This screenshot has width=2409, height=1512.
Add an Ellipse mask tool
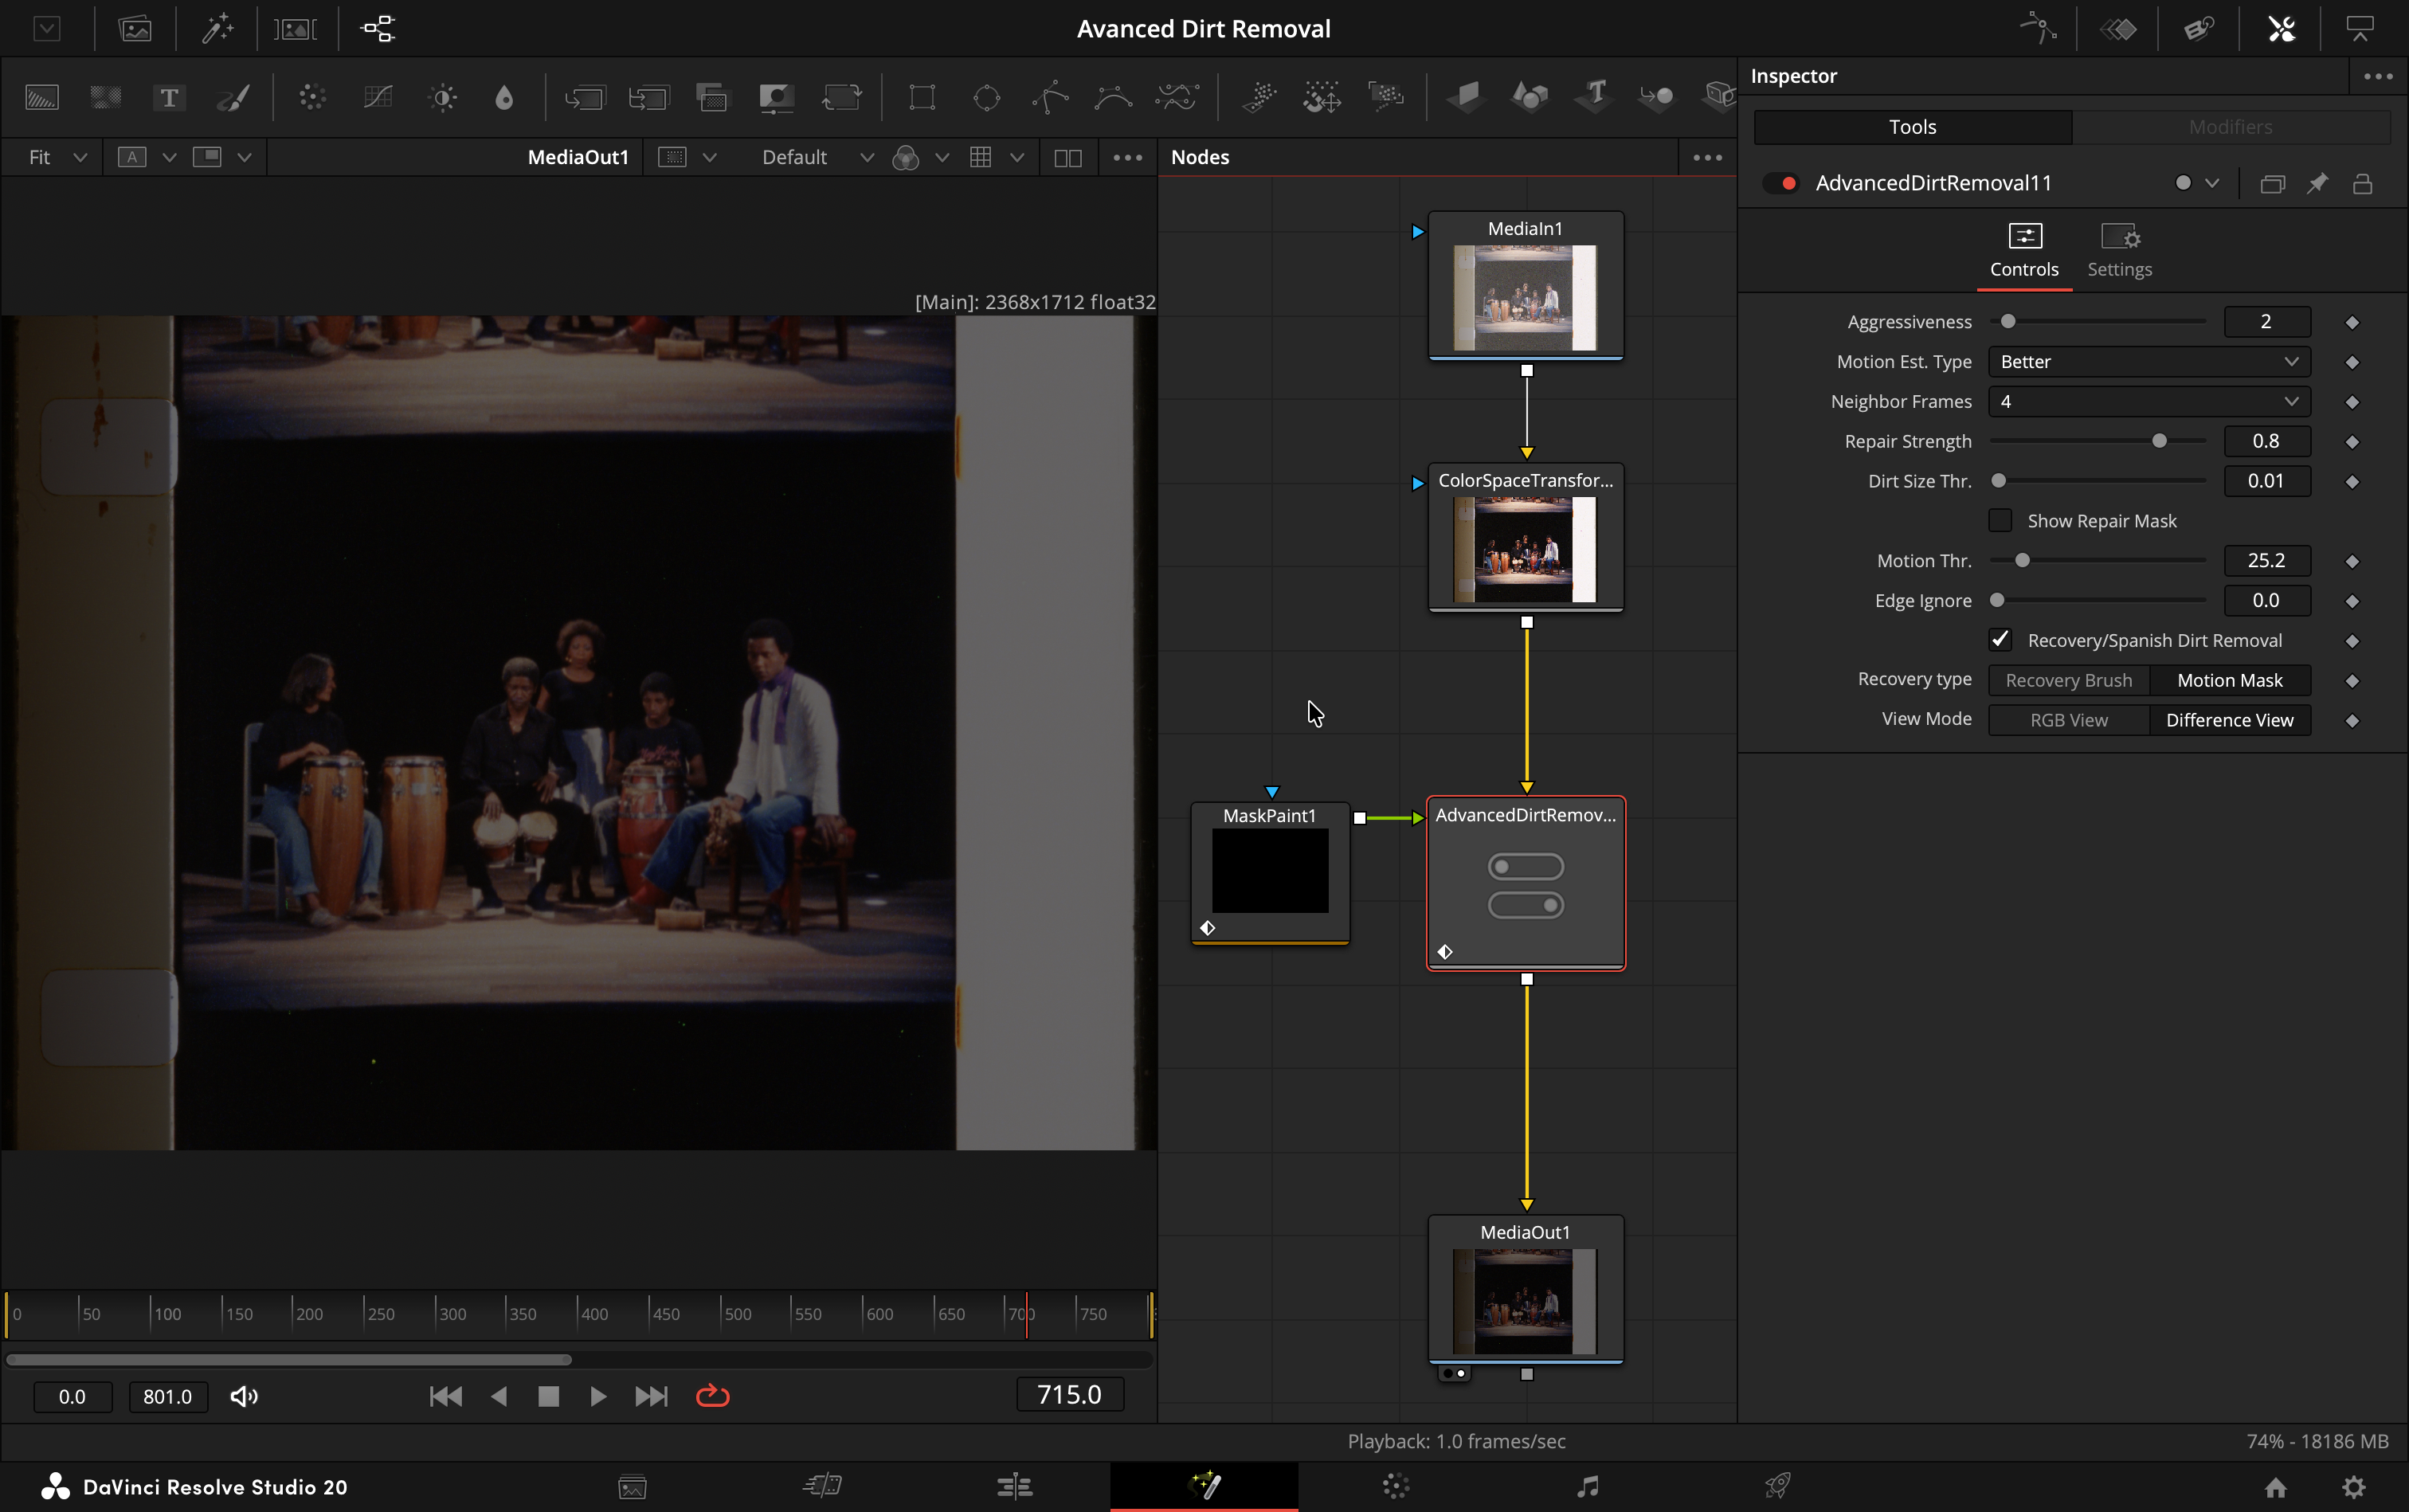click(x=986, y=97)
